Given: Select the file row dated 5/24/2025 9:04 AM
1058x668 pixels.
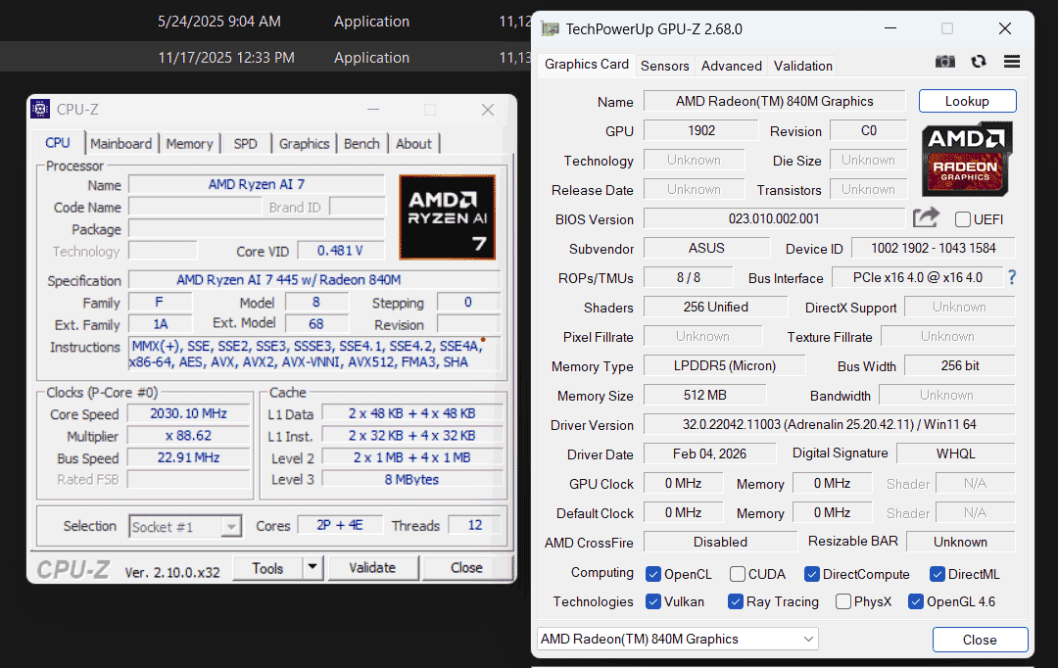Looking at the screenshot, I should tap(265, 21).
